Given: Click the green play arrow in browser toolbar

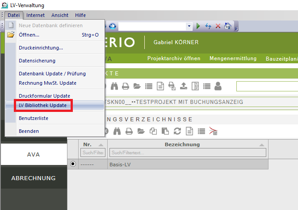Looking at the screenshot, I should click(198, 26).
